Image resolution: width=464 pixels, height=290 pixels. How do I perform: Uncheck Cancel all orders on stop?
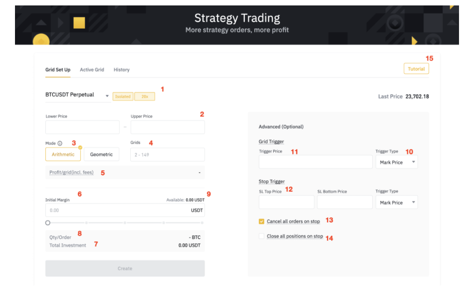pos(261,222)
